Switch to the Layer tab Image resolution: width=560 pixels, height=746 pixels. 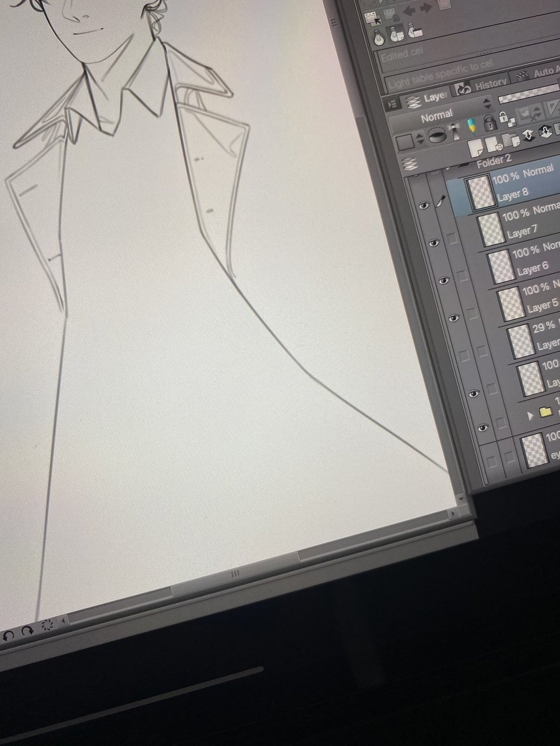(427, 99)
